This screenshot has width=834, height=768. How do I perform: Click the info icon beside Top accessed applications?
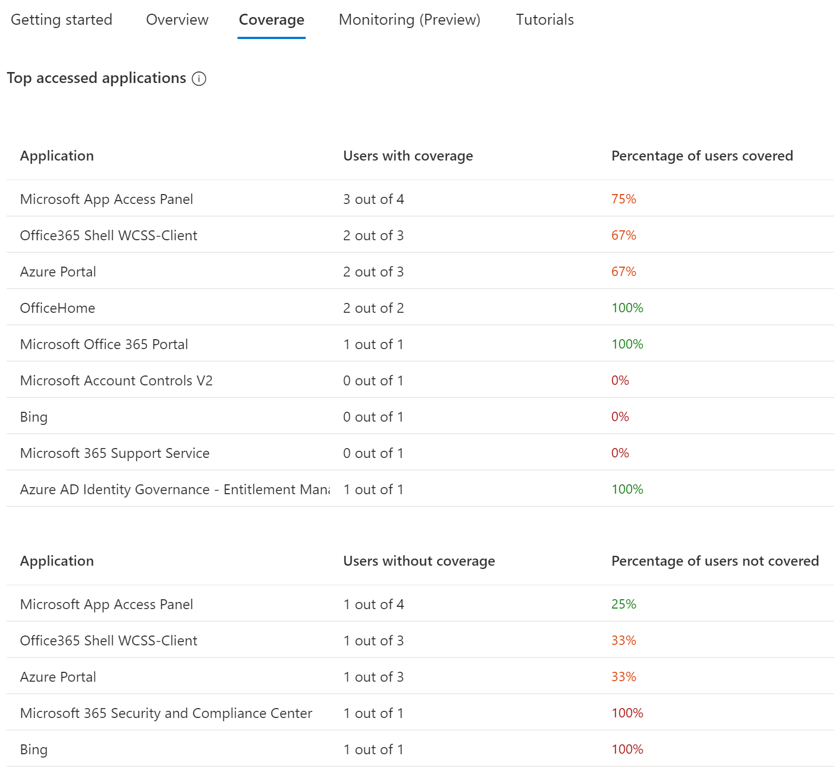[199, 79]
